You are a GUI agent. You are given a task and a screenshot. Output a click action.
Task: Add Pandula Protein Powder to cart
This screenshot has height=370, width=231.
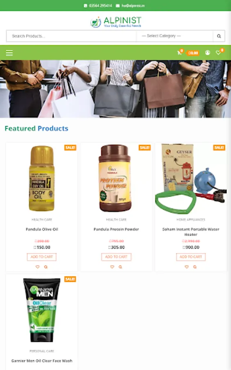(x=116, y=257)
